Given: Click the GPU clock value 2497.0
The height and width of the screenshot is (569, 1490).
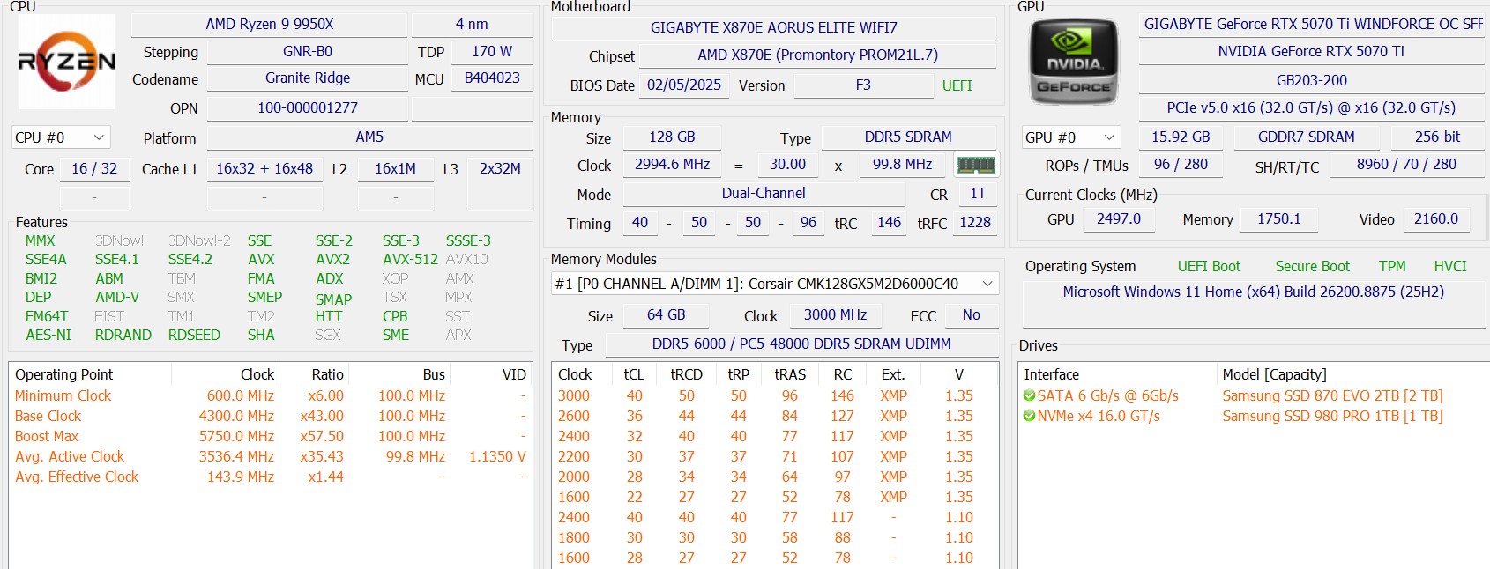Looking at the screenshot, I should (x=1119, y=219).
